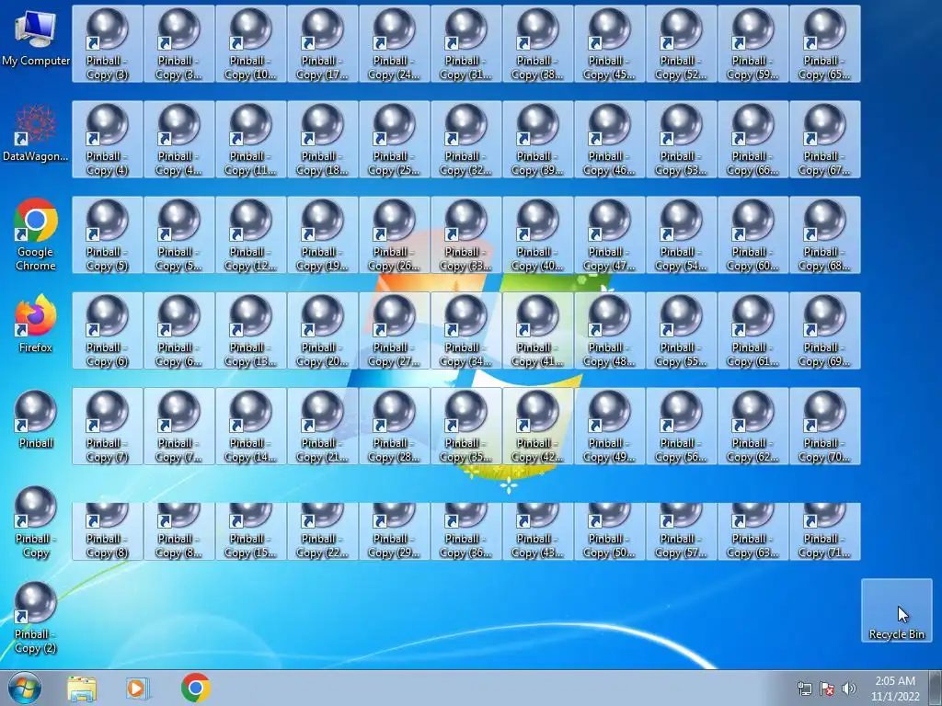942x706 pixels.
Task: Select the Pinball - Copy (3) shortcut
Action: click(108, 44)
